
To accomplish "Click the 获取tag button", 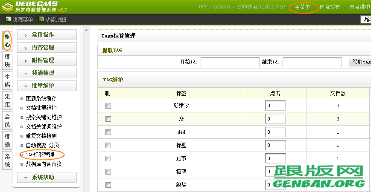I will [361, 62].
